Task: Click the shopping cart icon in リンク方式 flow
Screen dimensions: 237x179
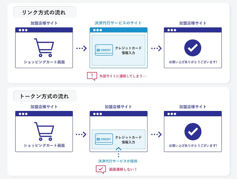Action: [44, 47]
